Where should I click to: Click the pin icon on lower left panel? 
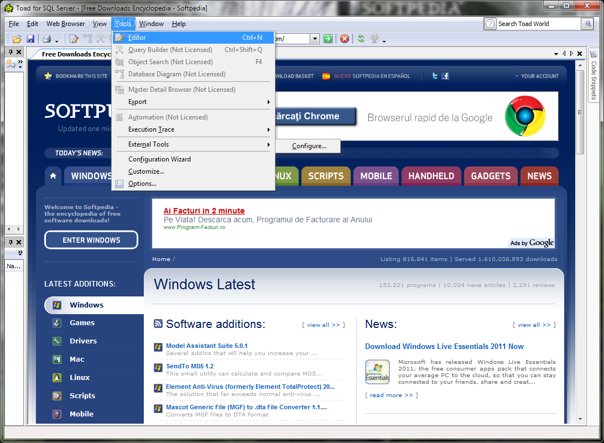11,242
